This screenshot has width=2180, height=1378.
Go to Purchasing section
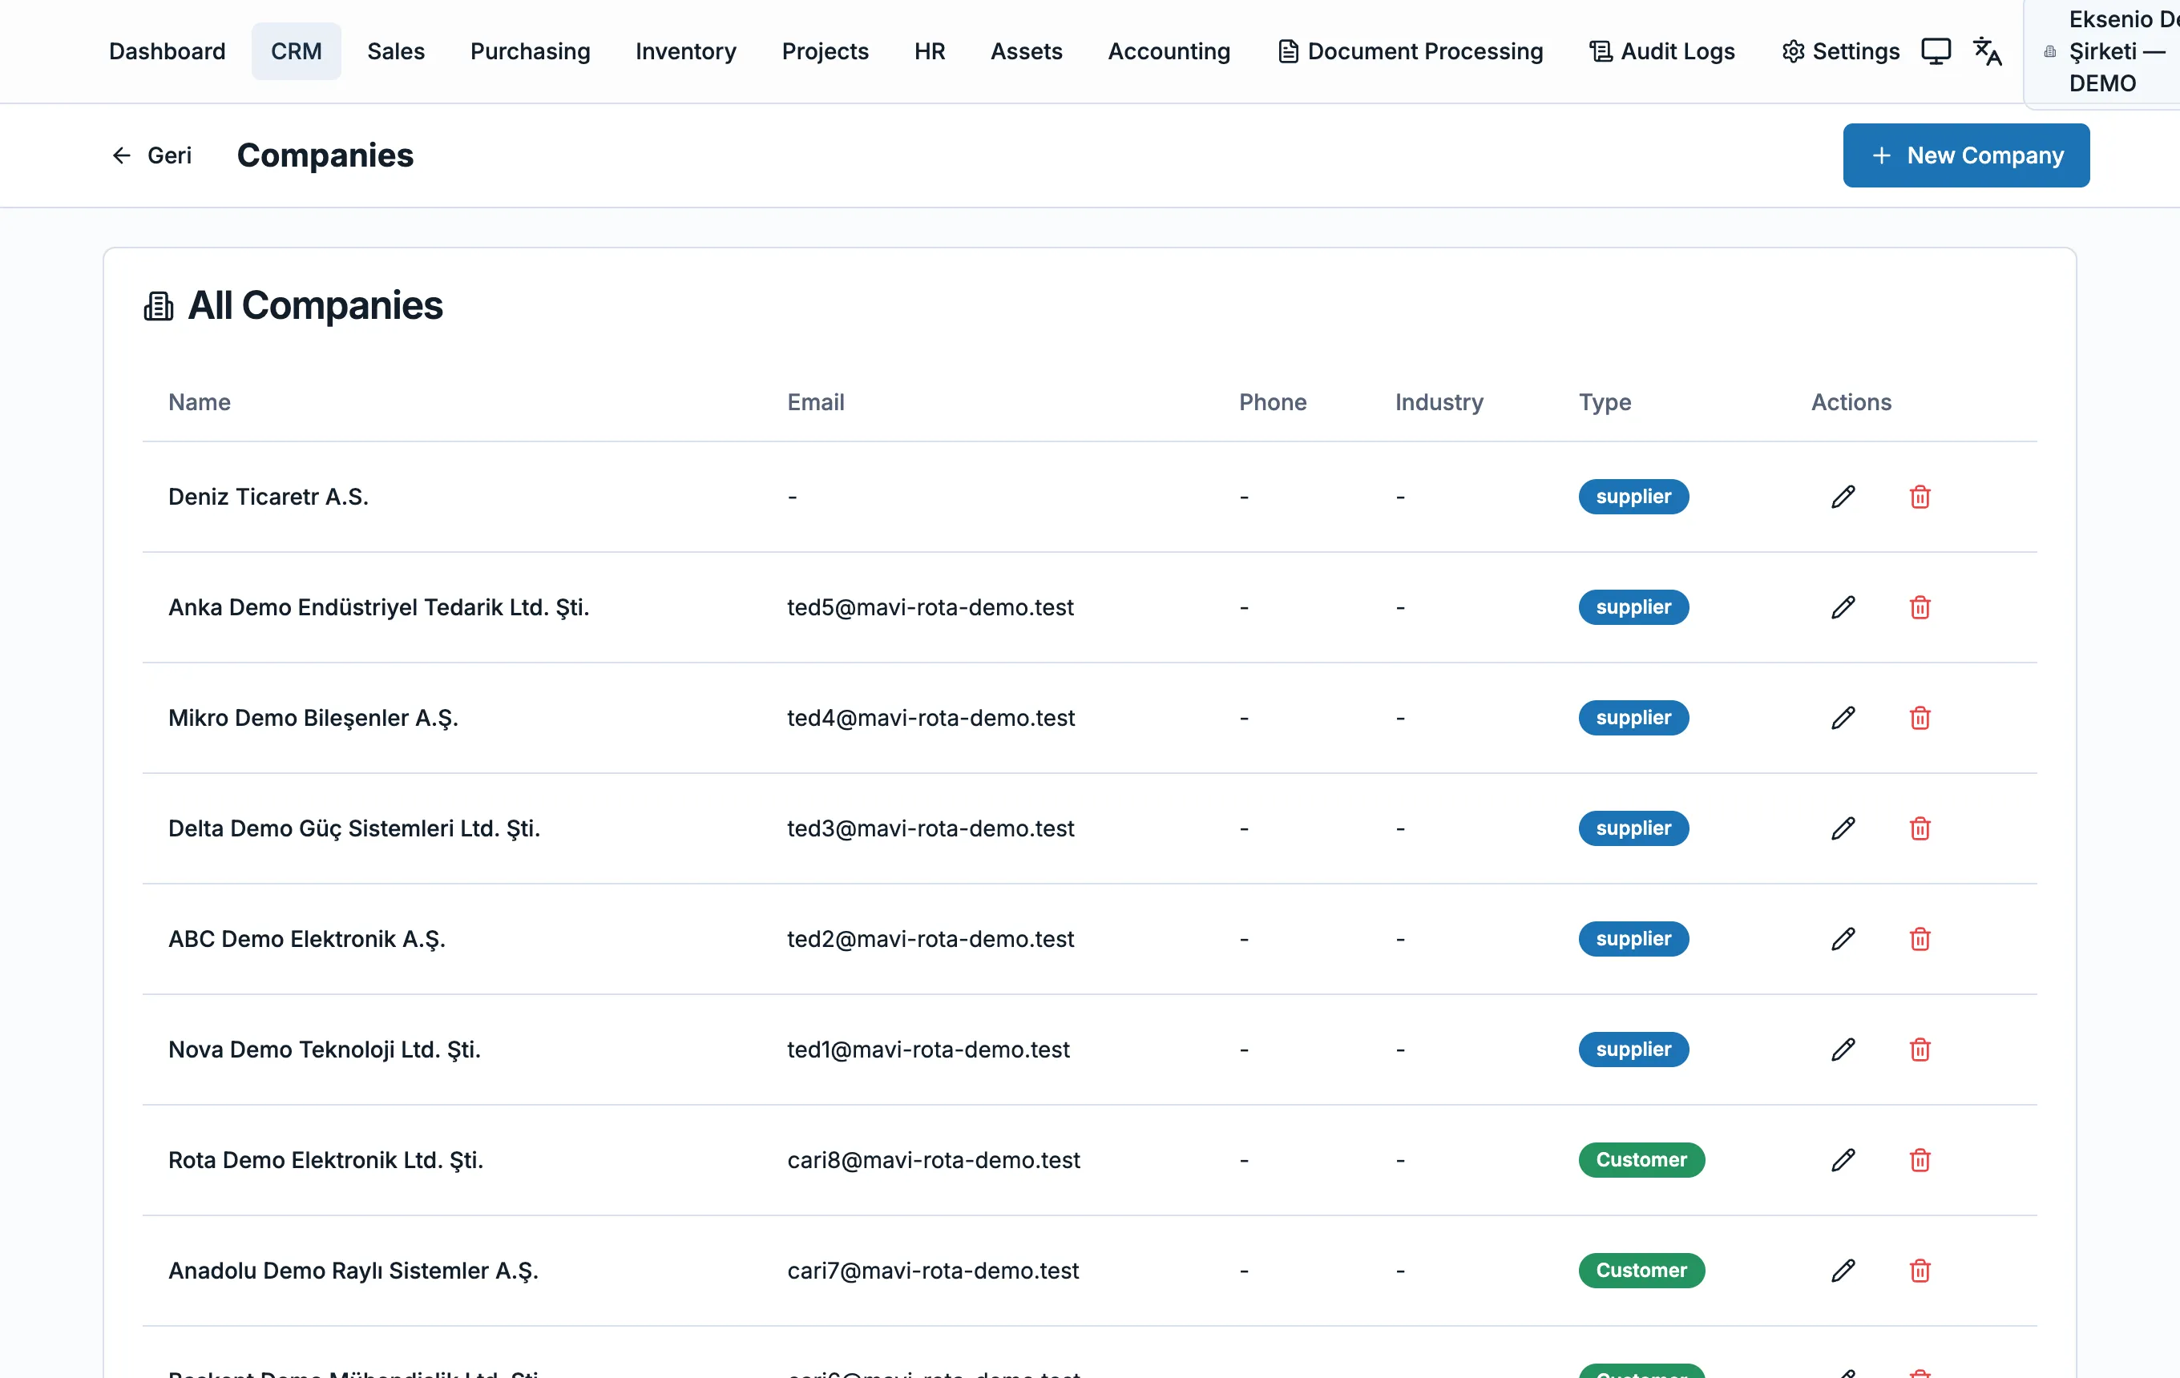(x=530, y=51)
